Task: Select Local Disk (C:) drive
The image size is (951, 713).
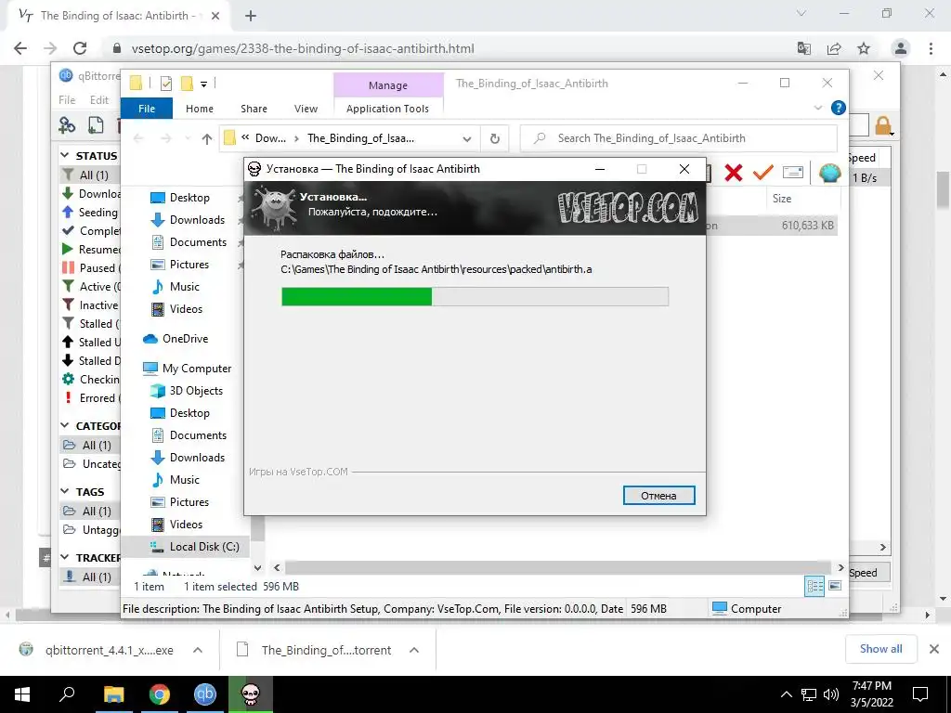Action: pyautogui.click(x=204, y=547)
